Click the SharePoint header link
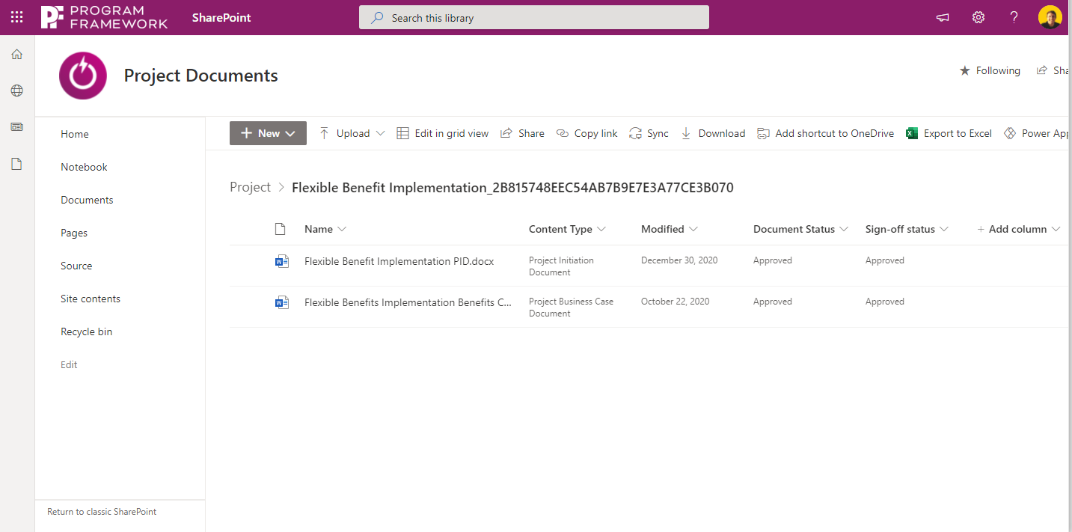Screen dimensions: 1072x532 pos(221,17)
